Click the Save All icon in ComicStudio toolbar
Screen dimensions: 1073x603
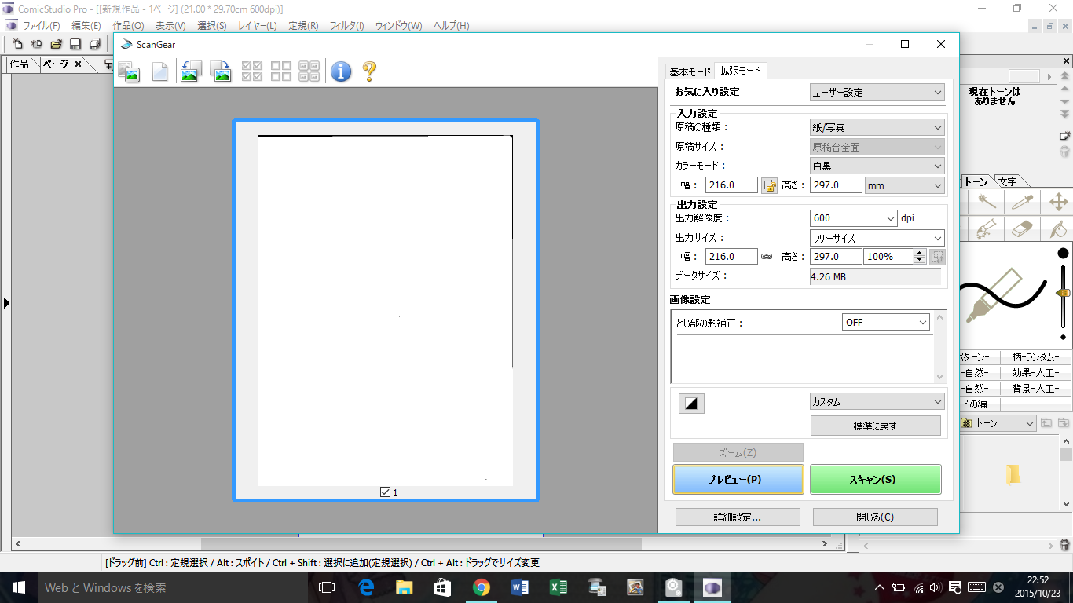tap(95, 44)
